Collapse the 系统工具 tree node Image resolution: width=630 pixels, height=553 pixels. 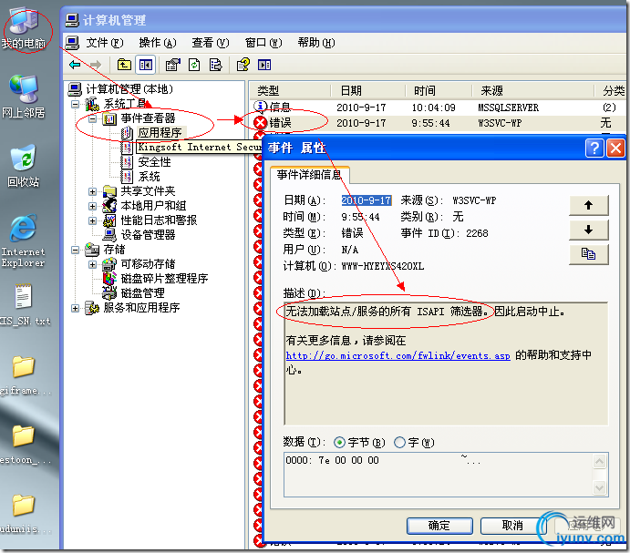[75, 104]
